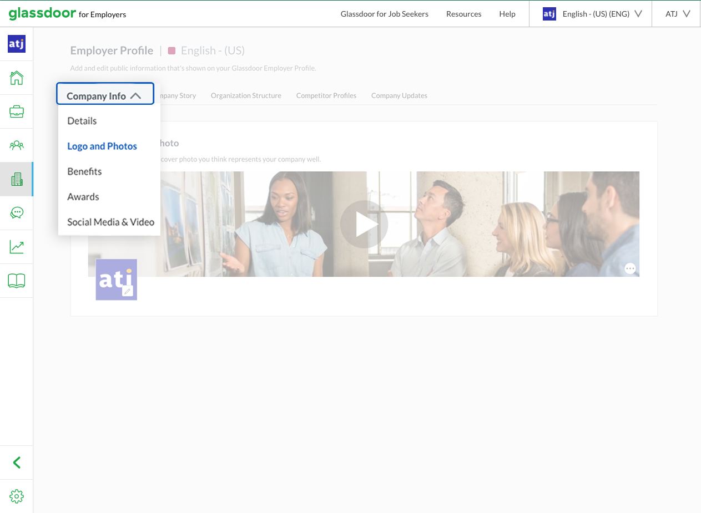The height and width of the screenshot is (513, 701).
Task: Select the briefcase Jobs icon in sidebar
Action: coord(17,111)
